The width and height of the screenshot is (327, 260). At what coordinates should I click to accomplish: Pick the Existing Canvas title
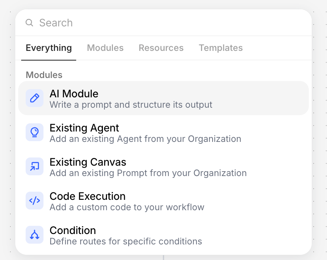pos(88,162)
